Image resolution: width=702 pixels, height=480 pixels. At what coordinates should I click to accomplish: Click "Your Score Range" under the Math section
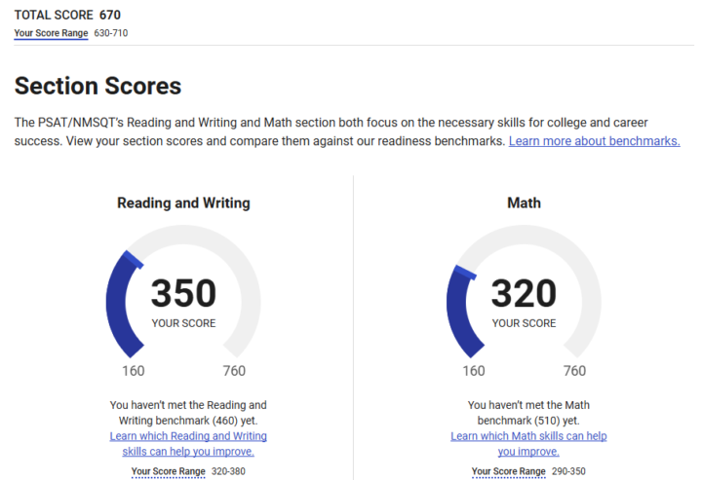(509, 471)
